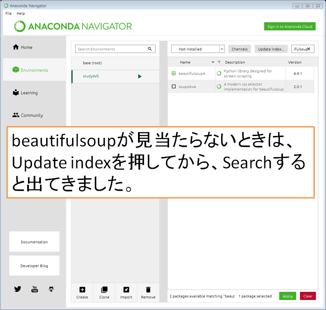Click the status circle for soupsieve
This screenshot has height=310, width=326.
[219, 87]
